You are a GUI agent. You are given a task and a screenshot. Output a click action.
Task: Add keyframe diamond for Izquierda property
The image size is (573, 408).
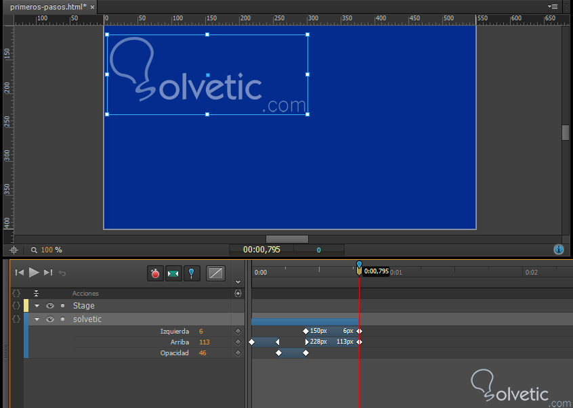(x=238, y=332)
